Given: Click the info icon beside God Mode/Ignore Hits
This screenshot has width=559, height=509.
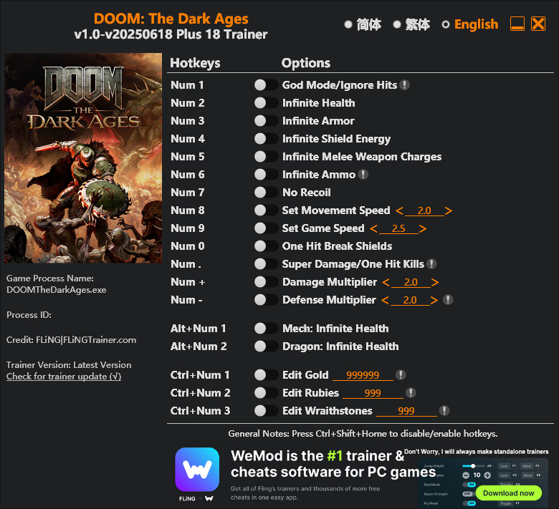Looking at the screenshot, I should coord(405,85).
